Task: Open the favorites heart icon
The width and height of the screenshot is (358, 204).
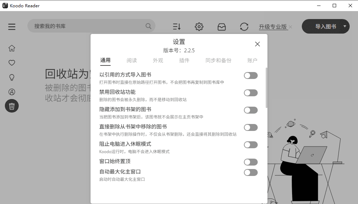Action: [x=12, y=63]
